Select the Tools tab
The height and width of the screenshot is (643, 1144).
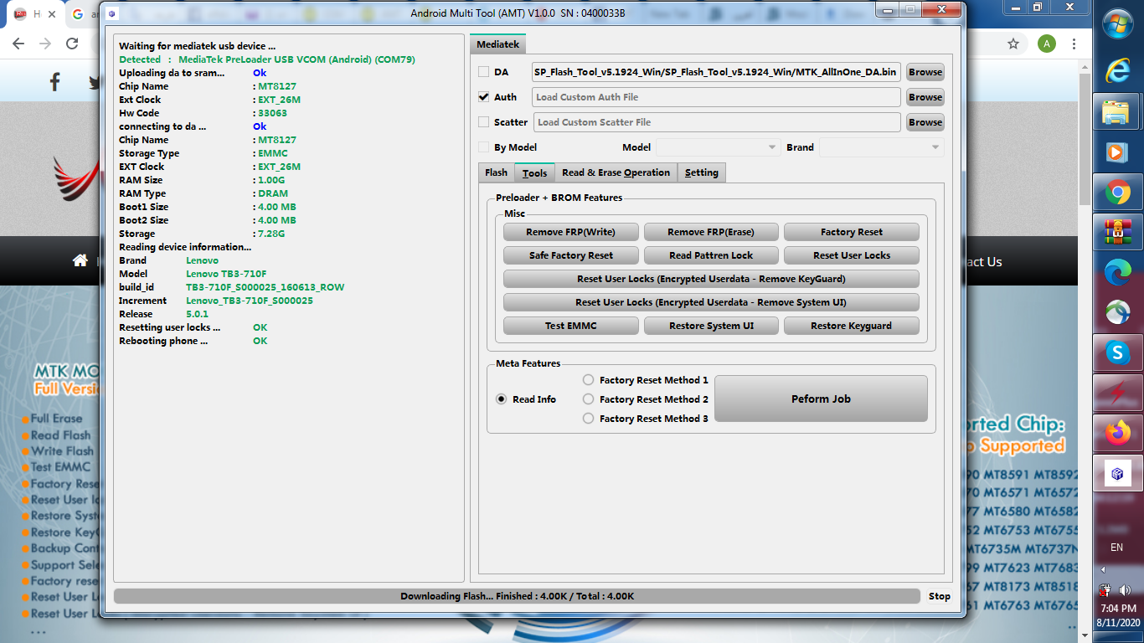click(534, 172)
